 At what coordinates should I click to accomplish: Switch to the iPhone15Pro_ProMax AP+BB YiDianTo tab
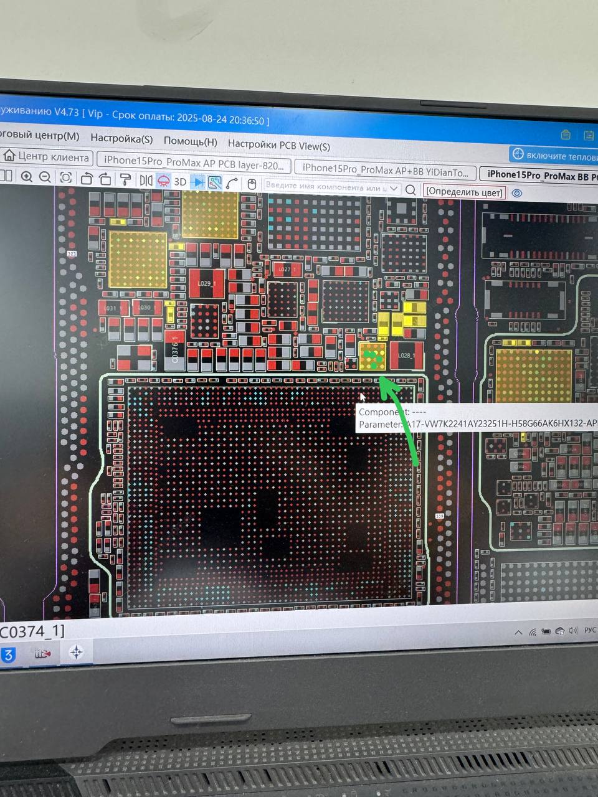pos(385,169)
